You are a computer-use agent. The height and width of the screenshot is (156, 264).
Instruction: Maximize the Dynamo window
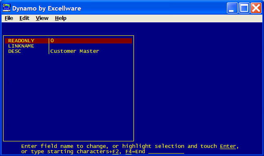point(244,8)
